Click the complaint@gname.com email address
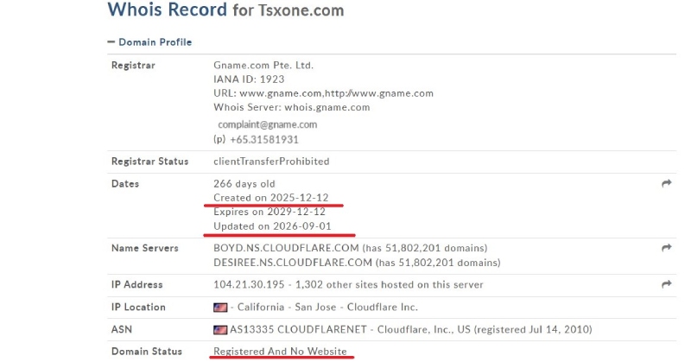 [x=268, y=124]
